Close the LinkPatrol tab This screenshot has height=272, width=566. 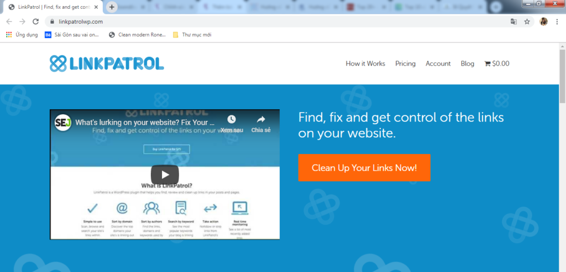pos(96,7)
